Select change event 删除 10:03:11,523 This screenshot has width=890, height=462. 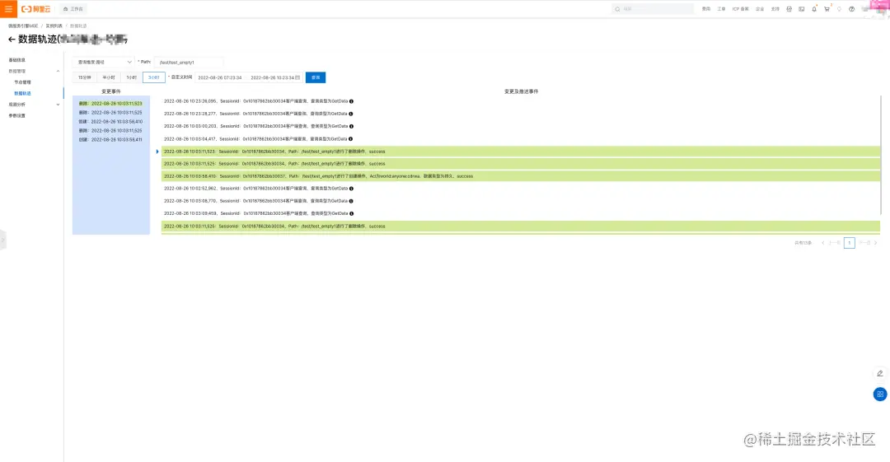point(110,104)
